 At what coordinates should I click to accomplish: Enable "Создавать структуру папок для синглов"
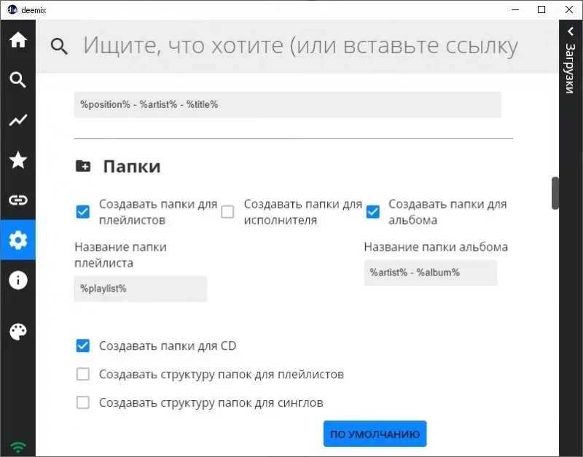click(83, 402)
